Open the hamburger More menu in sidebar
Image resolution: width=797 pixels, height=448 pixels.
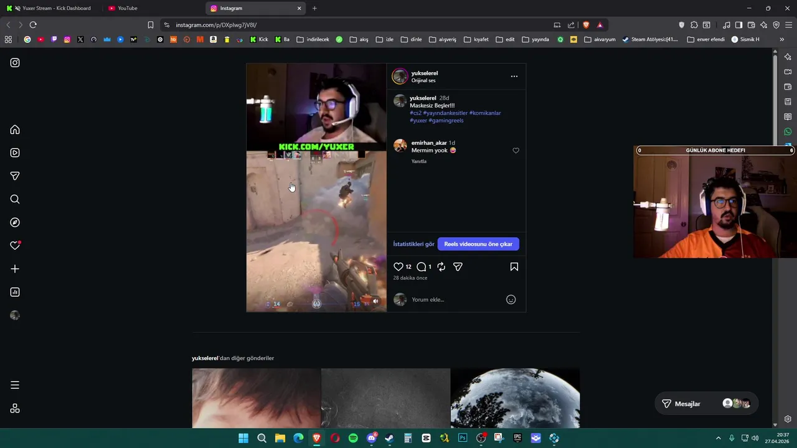pyautogui.click(x=15, y=385)
